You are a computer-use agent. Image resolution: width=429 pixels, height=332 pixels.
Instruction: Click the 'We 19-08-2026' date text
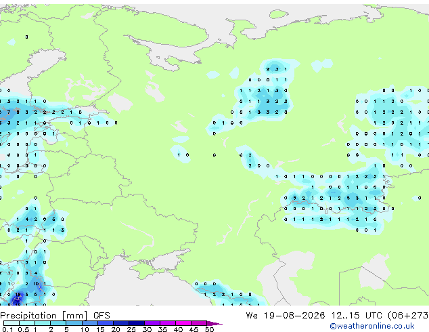point(286,316)
